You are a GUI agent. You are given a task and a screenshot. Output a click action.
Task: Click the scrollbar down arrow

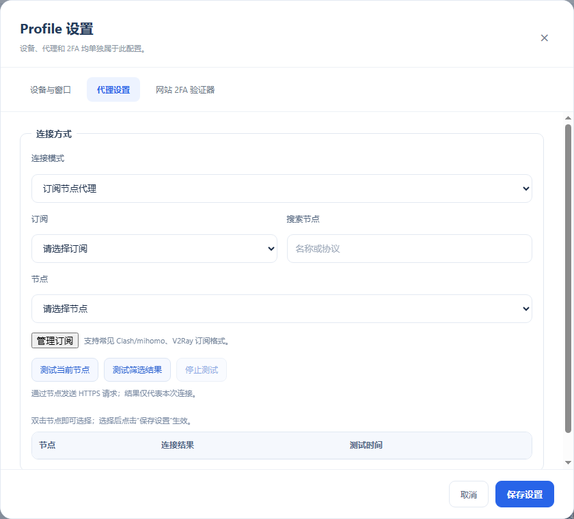tap(568, 463)
